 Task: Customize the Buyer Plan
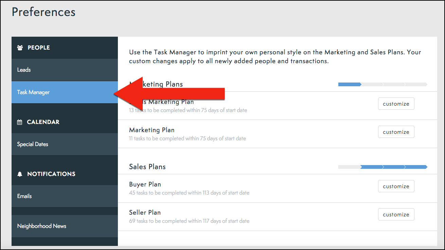click(396, 186)
